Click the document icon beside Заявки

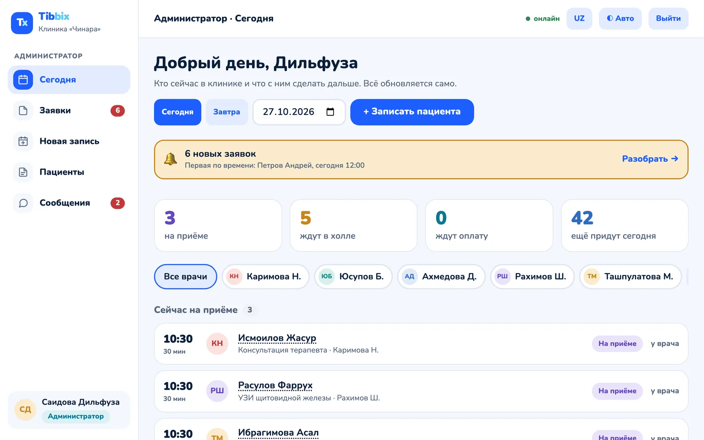pyautogui.click(x=23, y=110)
